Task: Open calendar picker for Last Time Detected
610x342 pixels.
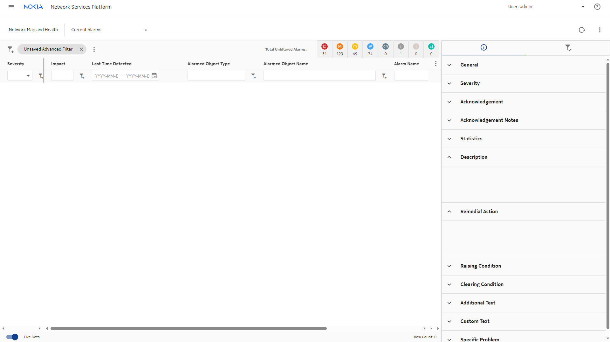Action: coord(154,76)
